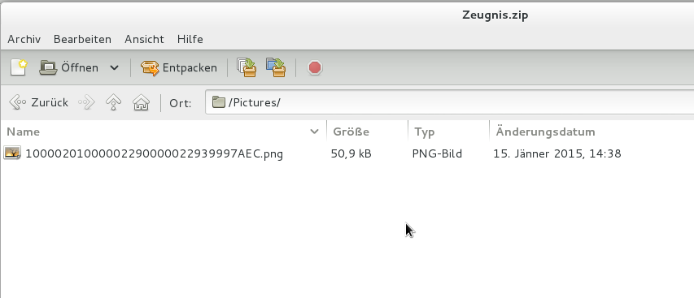
Task: Click the add files to archive icon
Action: pos(247,67)
